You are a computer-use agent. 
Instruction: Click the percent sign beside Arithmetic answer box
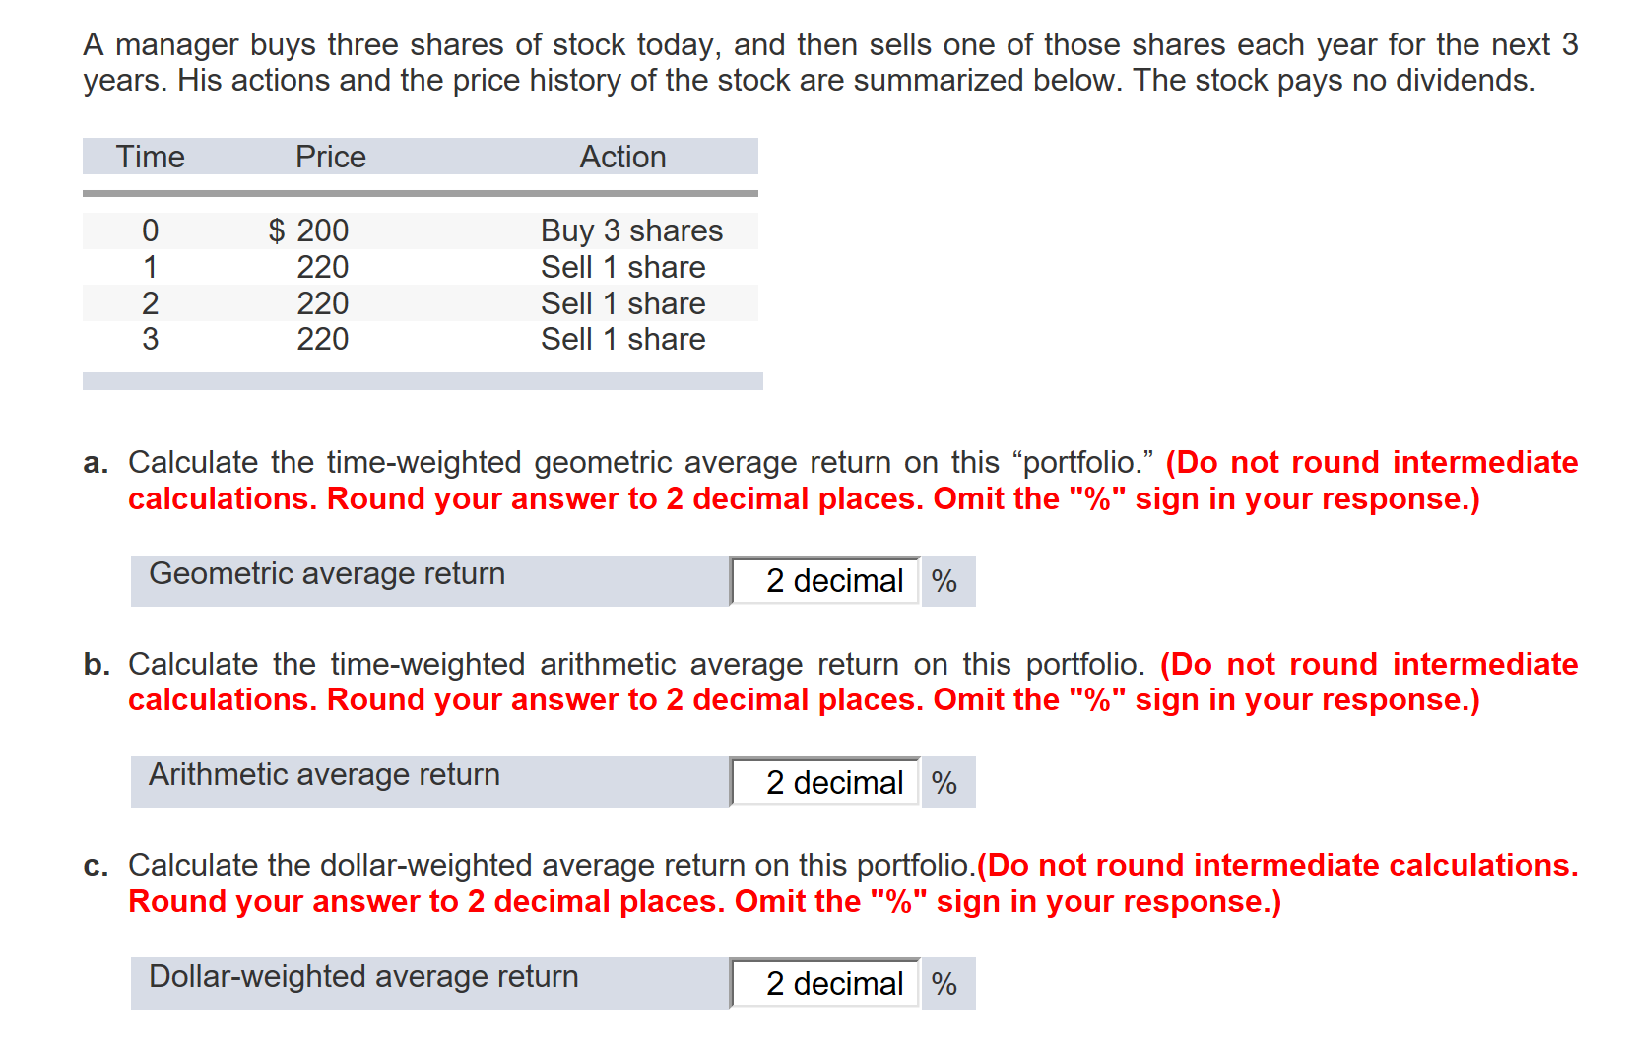pyautogui.click(x=944, y=783)
